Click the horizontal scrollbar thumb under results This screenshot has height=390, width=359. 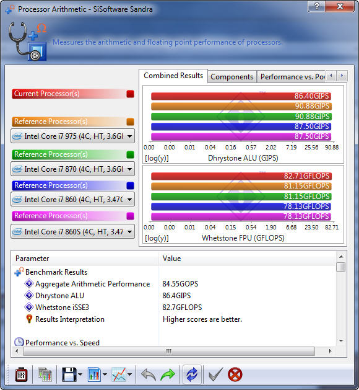coord(169,351)
